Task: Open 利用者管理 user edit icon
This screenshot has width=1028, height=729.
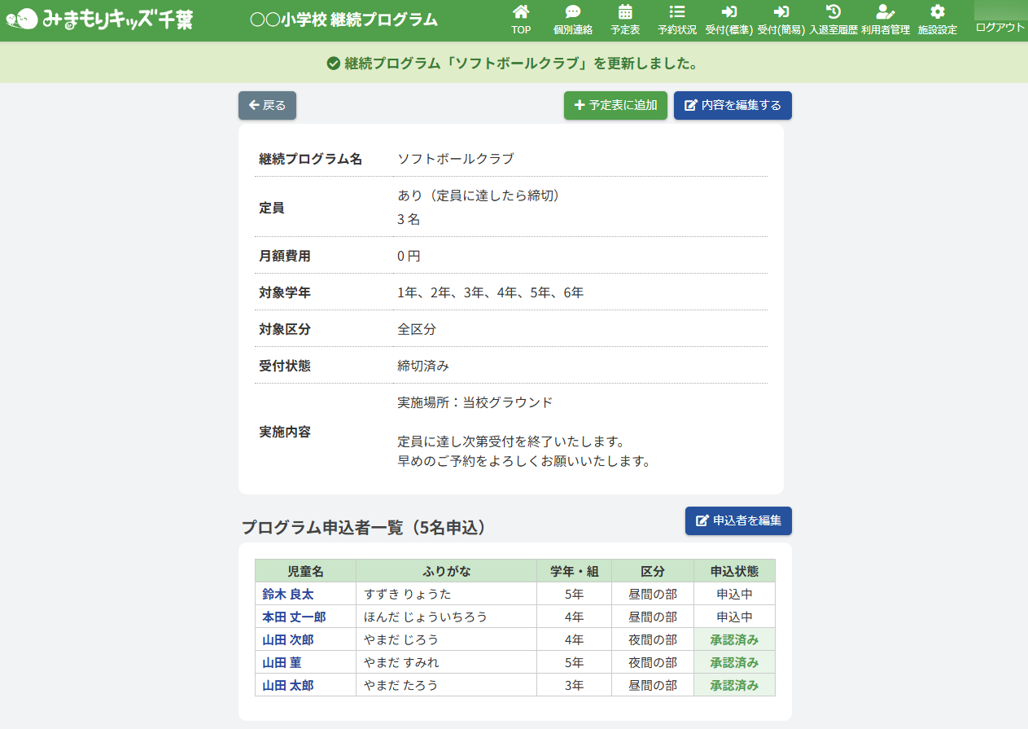Action: [885, 12]
